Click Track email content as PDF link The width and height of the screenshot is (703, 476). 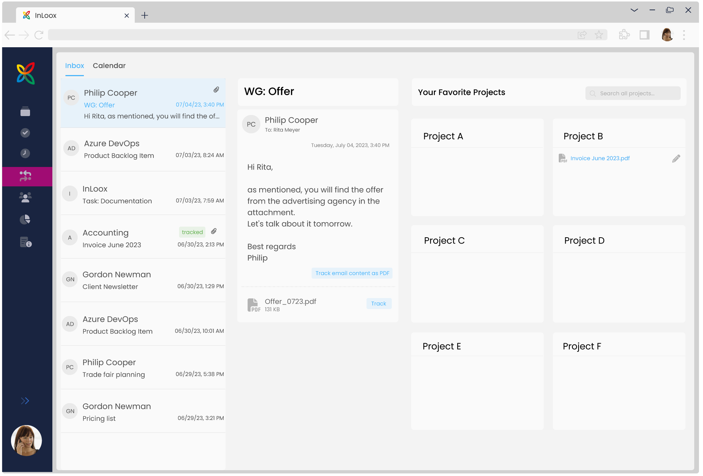[351, 273]
